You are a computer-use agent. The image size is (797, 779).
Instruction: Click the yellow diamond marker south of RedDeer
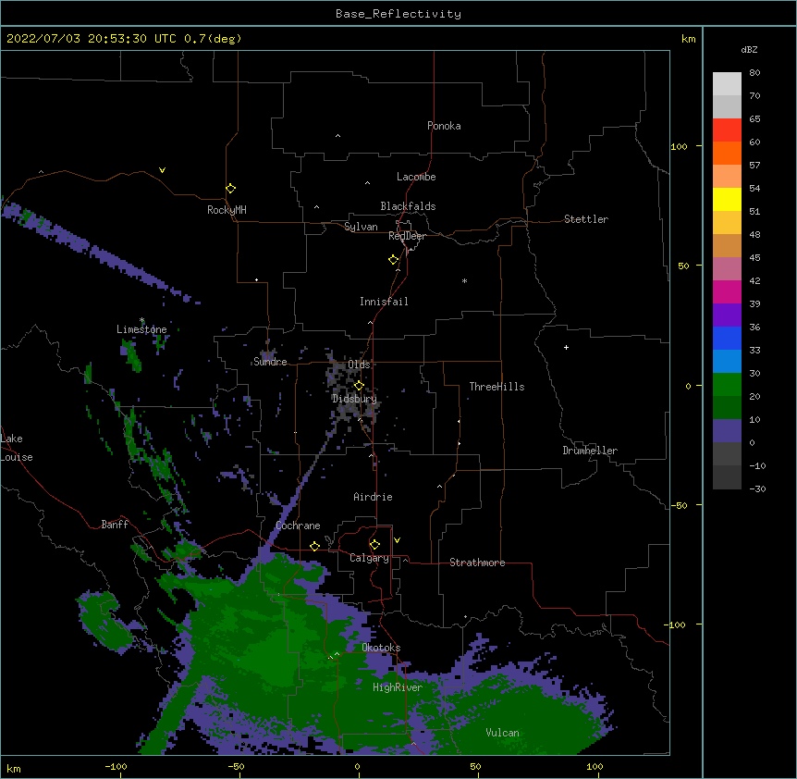click(x=394, y=260)
